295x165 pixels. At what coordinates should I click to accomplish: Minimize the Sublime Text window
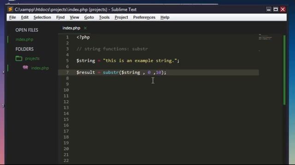269,9
